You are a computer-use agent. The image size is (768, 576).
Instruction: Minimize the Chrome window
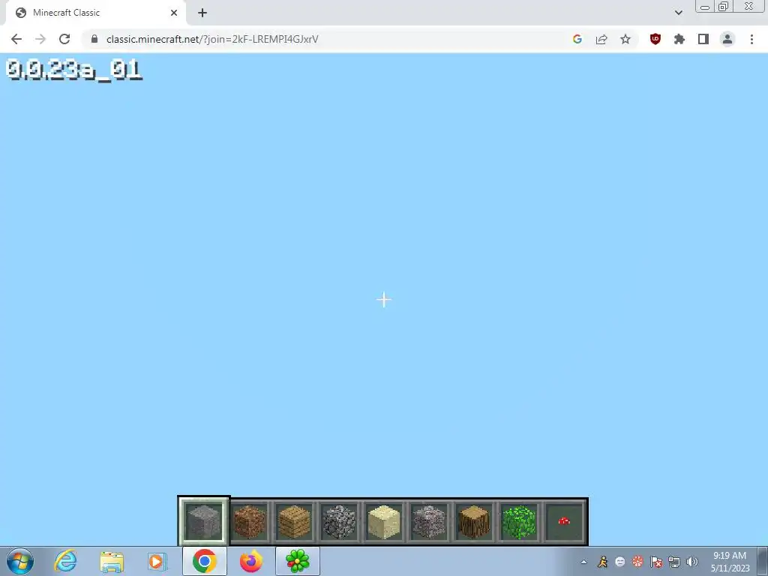pos(704,7)
